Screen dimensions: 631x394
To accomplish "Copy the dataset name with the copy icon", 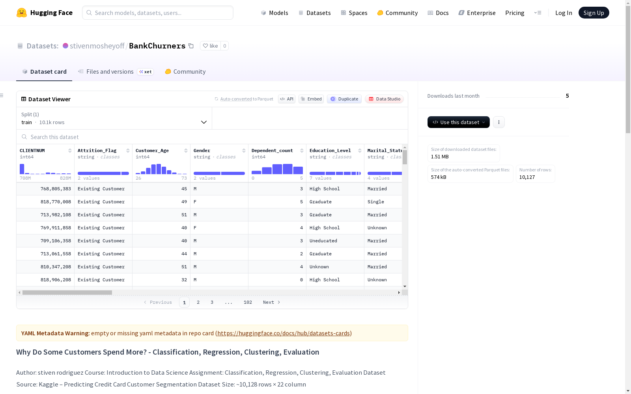I will [191, 46].
